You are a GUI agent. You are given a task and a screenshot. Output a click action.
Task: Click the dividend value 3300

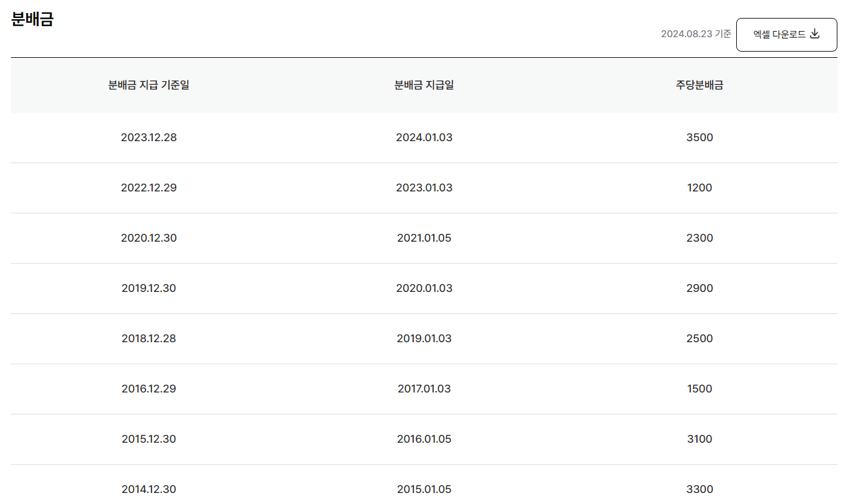pos(700,489)
